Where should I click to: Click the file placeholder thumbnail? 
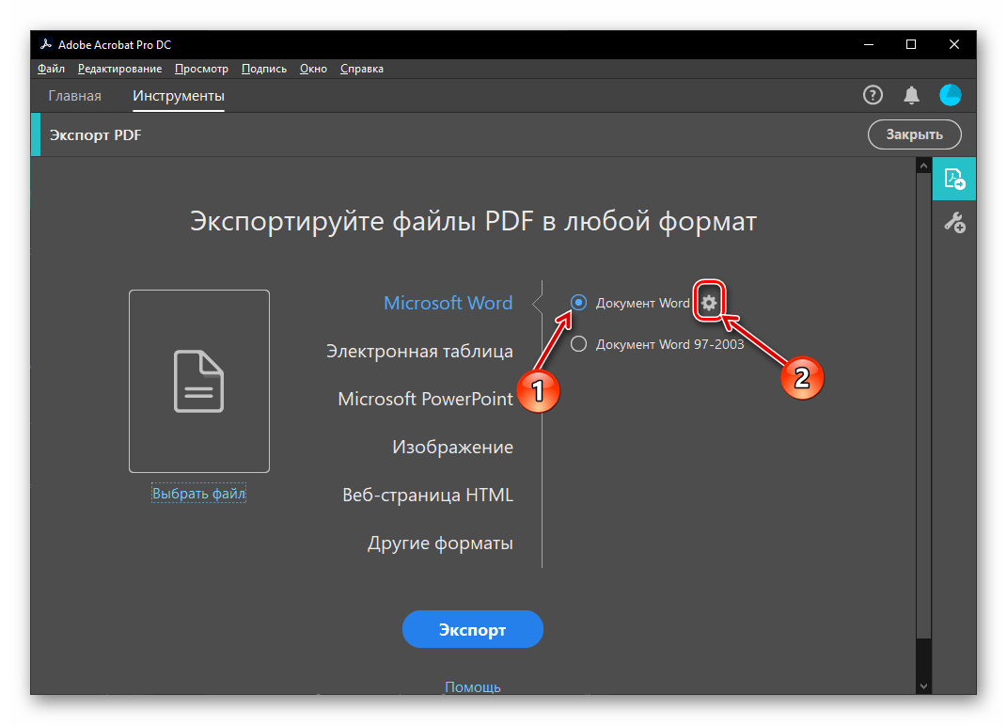[x=199, y=382]
